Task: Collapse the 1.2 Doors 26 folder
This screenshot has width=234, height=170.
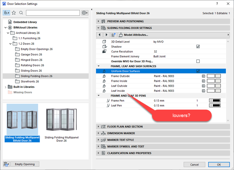Action: pyautogui.click(x=10, y=44)
